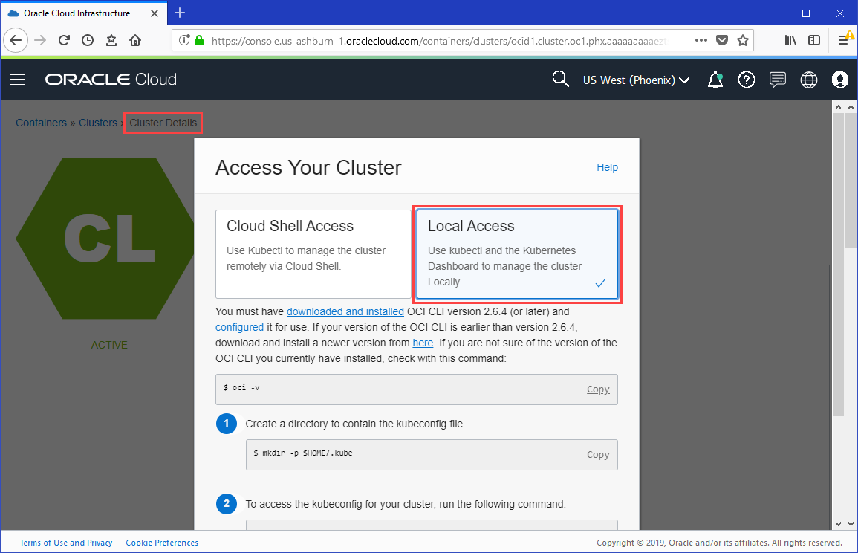Open browser history clock icon
The height and width of the screenshot is (553, 858).
[88, 41]
